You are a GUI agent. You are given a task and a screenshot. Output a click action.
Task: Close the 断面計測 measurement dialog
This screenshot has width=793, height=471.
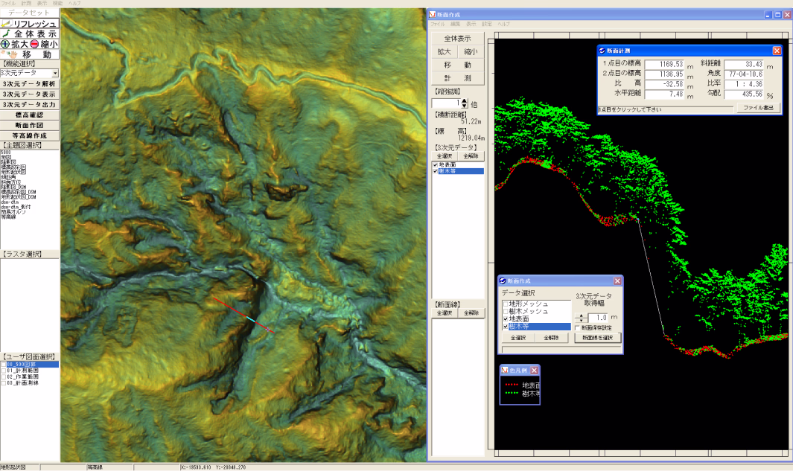(x=777, y=51)
